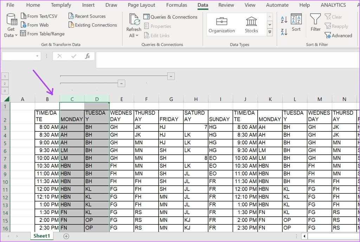Expand the Data Types gallery
The image size is (360, 242).
(270, 32)
